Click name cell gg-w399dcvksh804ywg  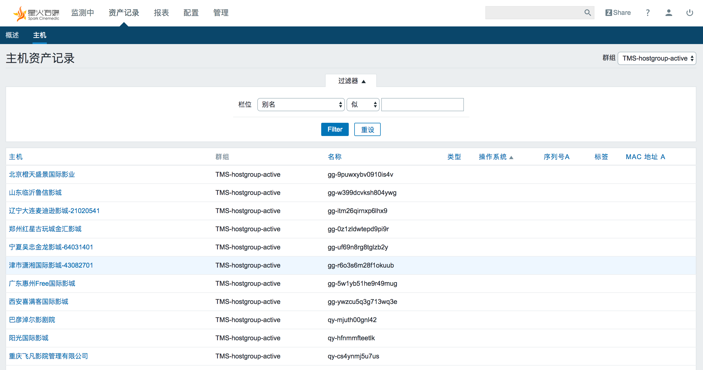click(x=362, y=193)
